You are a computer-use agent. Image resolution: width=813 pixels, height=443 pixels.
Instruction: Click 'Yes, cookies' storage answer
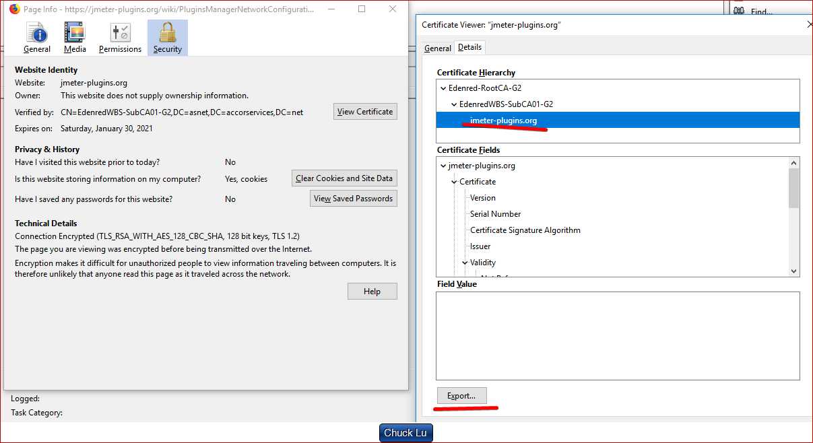tap(246, 179)
